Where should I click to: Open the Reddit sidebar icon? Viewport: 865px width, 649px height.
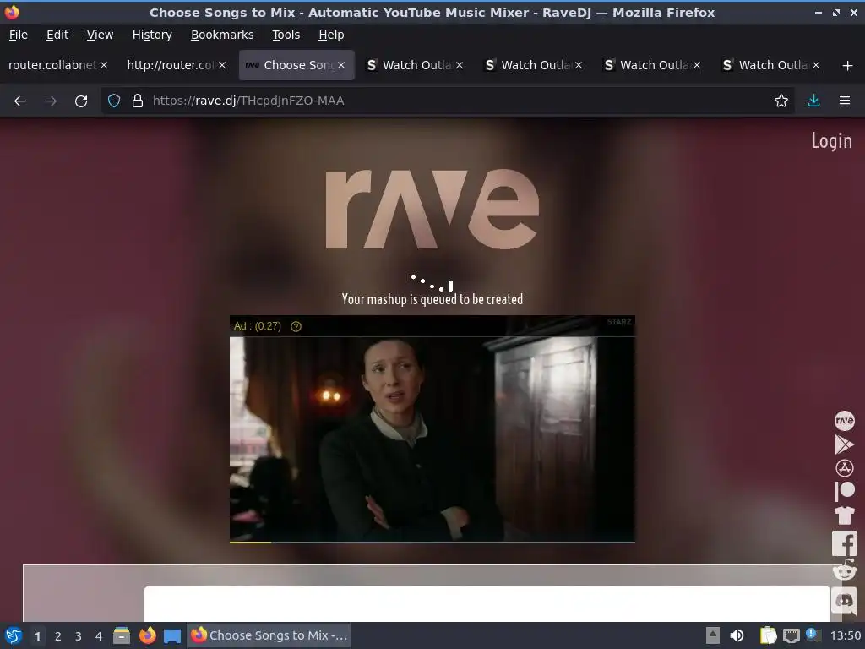point(845,570)
